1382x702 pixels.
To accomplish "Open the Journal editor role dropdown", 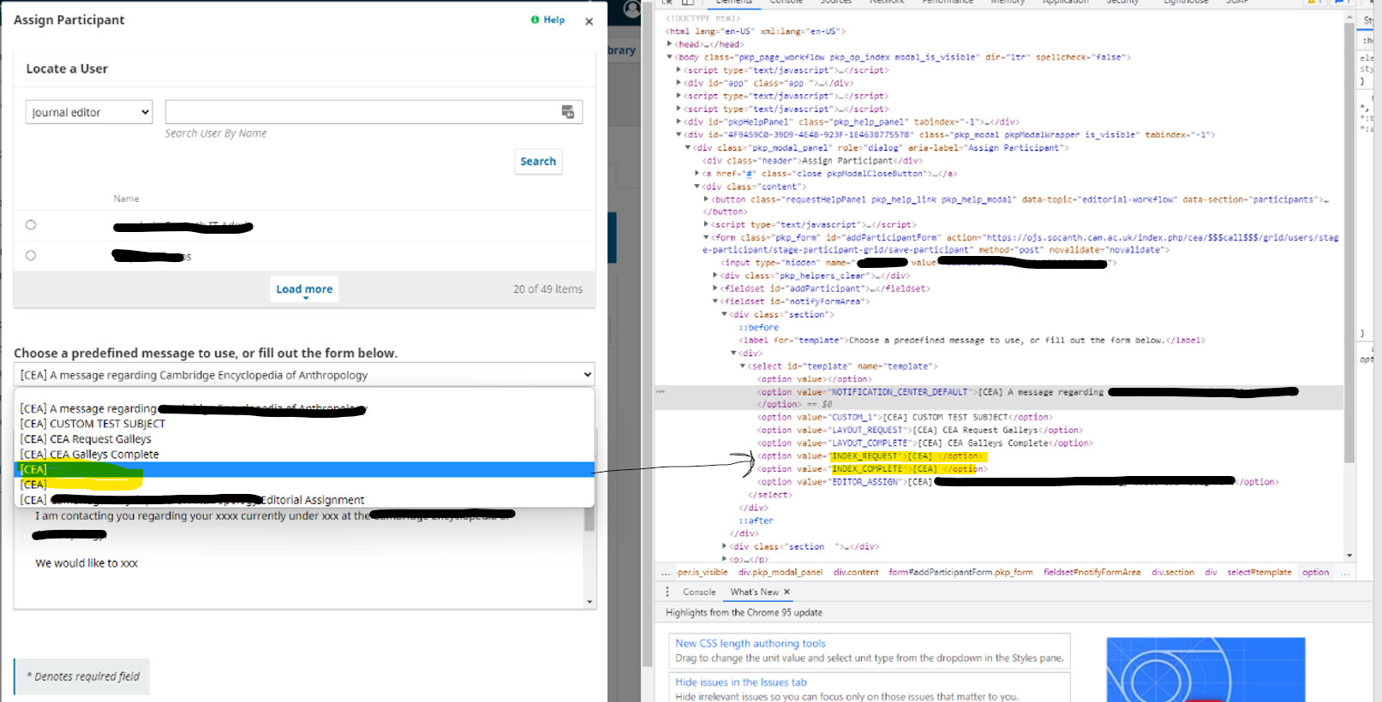I will point(89,112).
